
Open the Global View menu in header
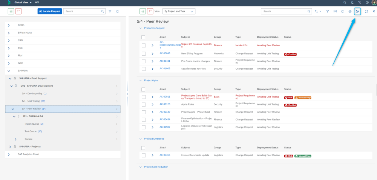pyautogui.click(x=23, y=2)
